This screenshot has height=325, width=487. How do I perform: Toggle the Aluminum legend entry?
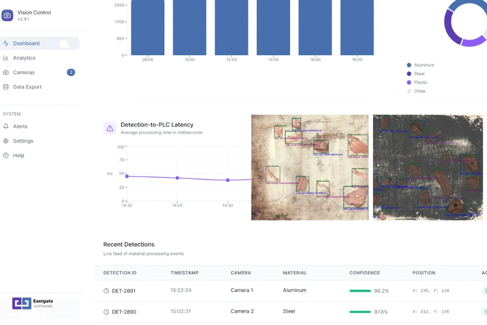424,65
